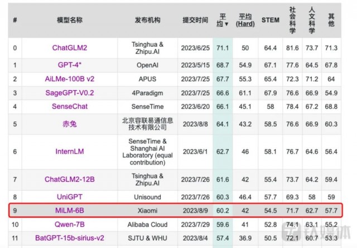Viewport: 357px width, 248px height.
Task: Click the # column header
Action: point(15,20)
